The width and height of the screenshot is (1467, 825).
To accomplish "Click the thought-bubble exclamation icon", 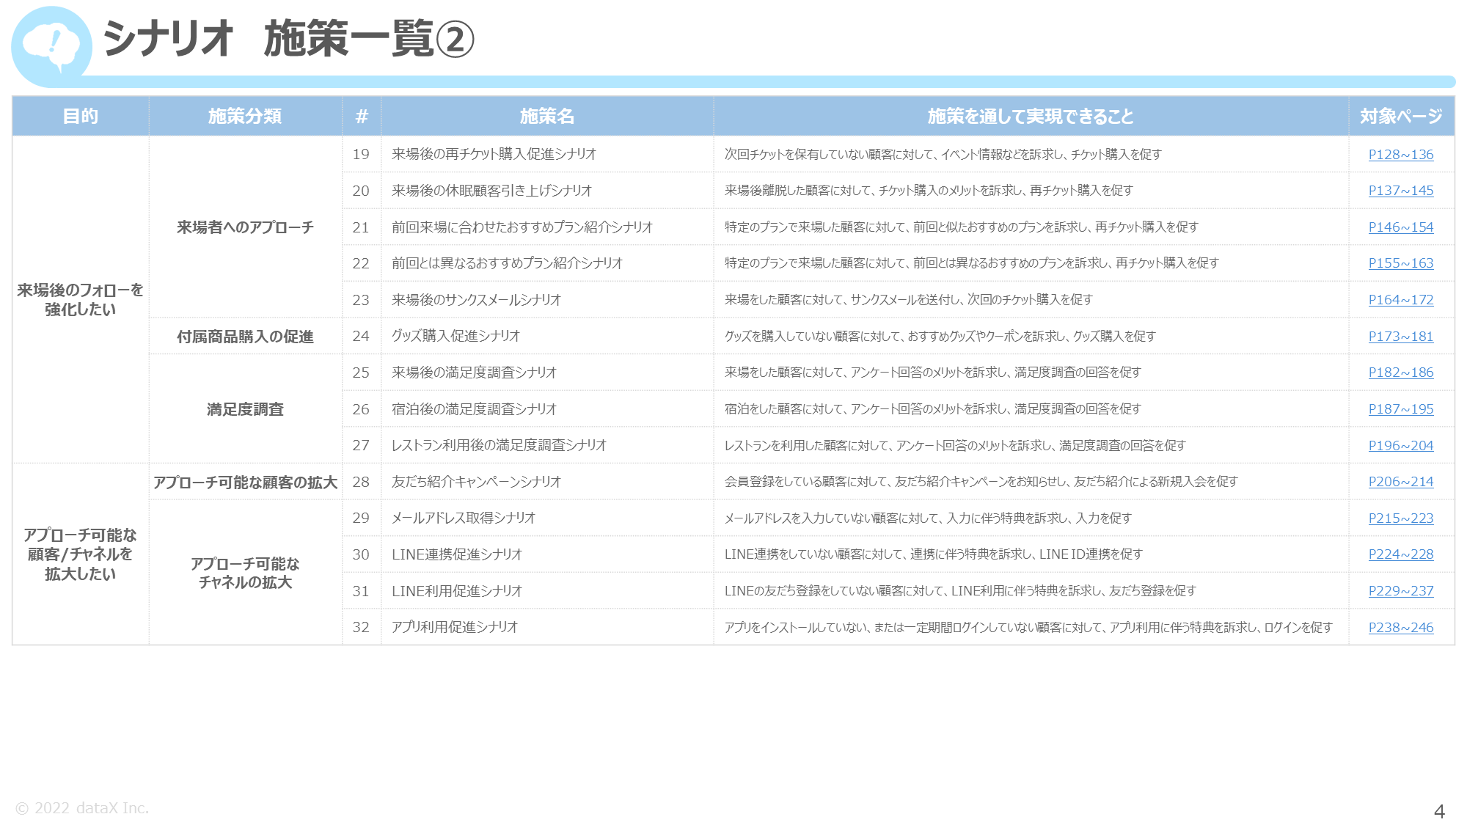I will [x=51, y=46].
